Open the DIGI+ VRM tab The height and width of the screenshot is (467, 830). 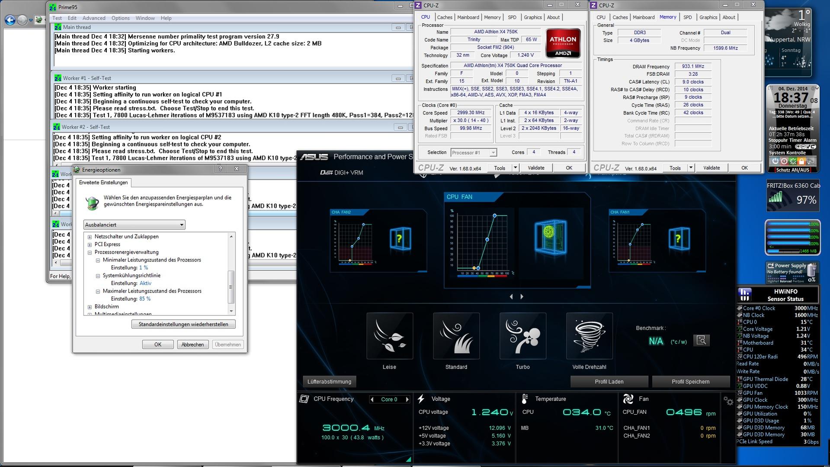pyautogui.click(x=342, y=173)
